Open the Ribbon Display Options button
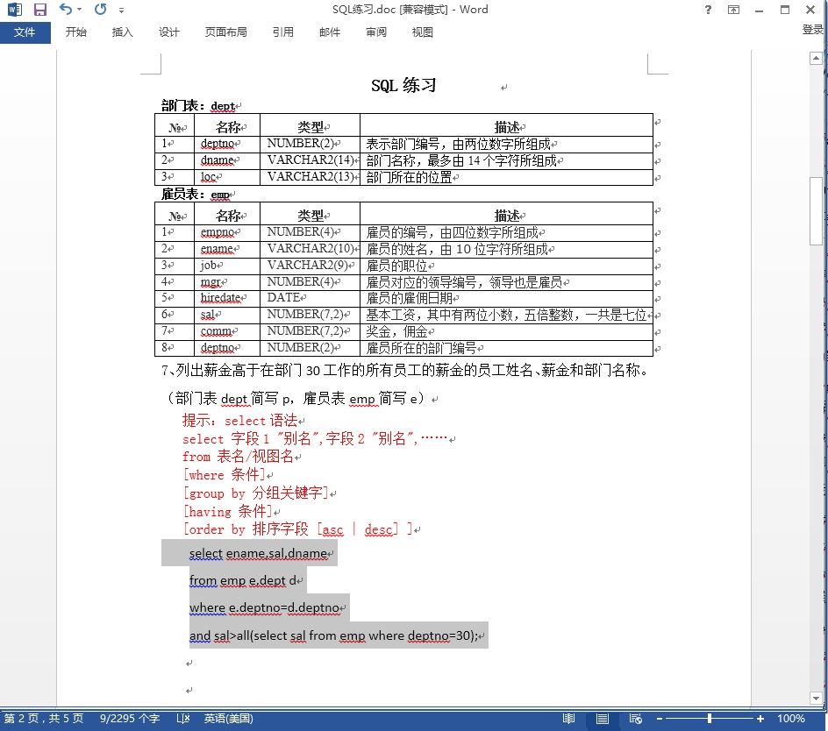Screen dimensions: 828x731 tap(733, 10)
